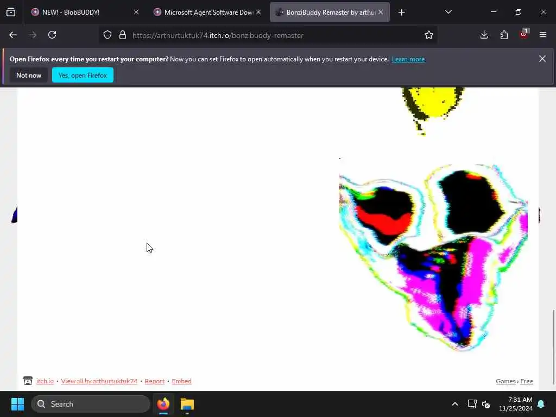
Task: Click the Embed link
Action: [x=181, y=381]
